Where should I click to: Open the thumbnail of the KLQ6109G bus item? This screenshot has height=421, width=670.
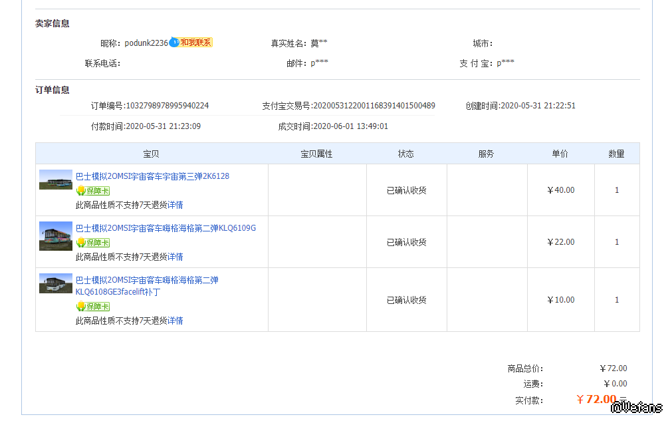coord(56,235)
